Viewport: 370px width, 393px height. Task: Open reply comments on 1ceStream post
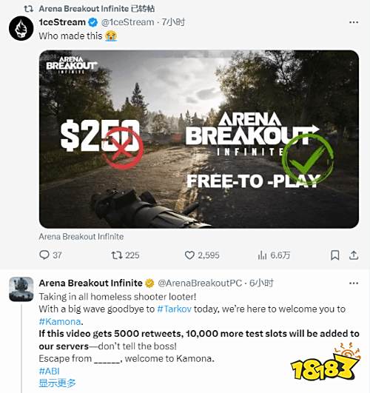coord(50,255)
